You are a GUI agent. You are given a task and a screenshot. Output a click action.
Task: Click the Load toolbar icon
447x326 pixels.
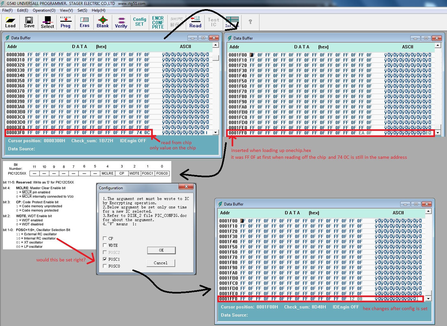10,22
